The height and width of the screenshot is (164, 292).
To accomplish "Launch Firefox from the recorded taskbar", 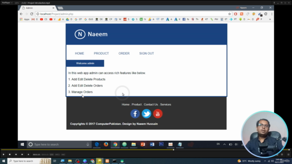I will pyautogui.click(x=106, y=144).
